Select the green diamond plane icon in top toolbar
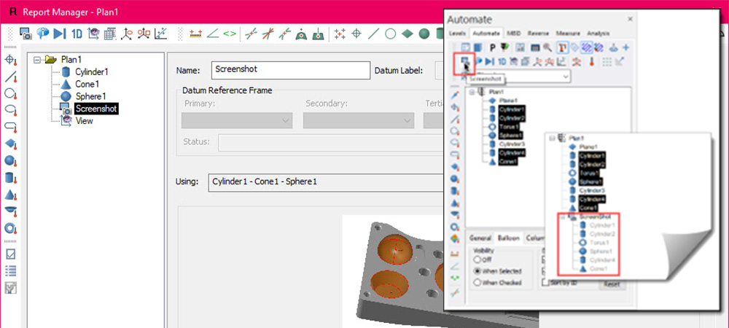729x328 pixels. point(408,34)
